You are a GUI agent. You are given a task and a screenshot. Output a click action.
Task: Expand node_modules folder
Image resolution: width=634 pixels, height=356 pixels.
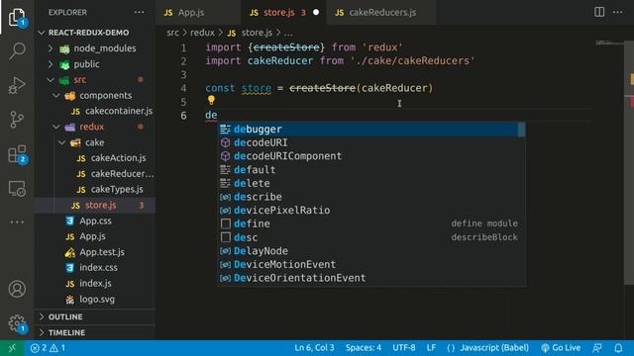pyautogui.click(x=95, y=48)
